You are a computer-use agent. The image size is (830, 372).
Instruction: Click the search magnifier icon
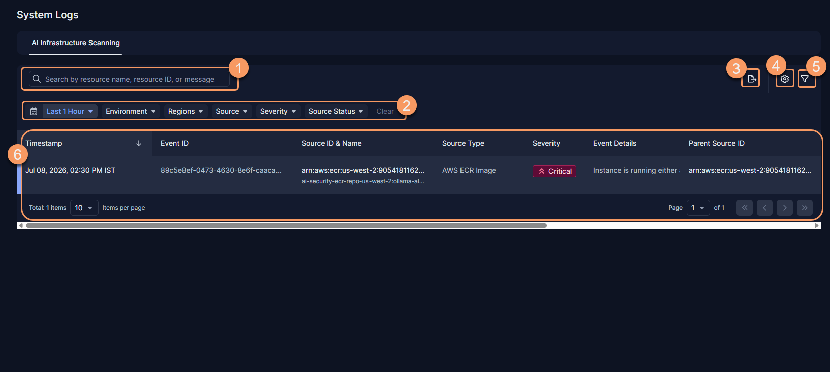tap(37, 79)
